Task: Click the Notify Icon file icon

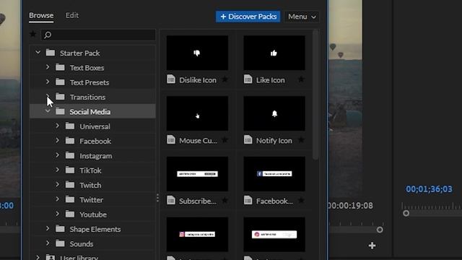Action: coord(248,139)
